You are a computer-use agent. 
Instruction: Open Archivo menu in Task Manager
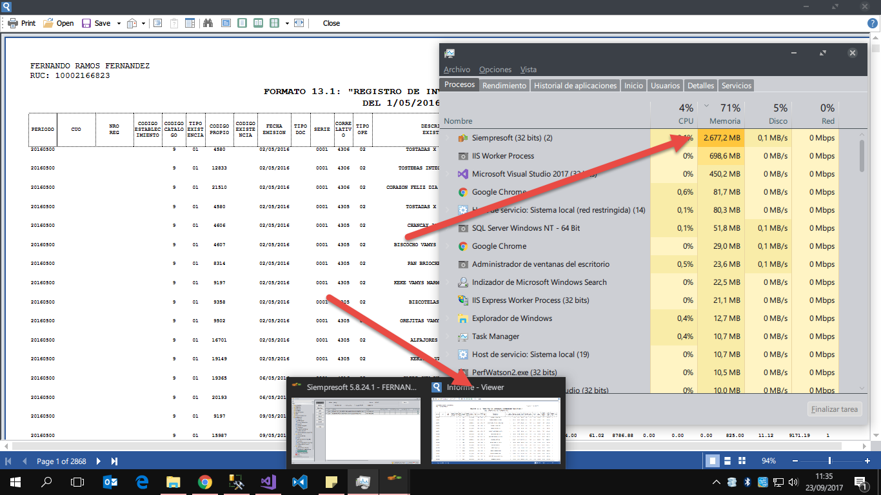(x=457, y=70)
